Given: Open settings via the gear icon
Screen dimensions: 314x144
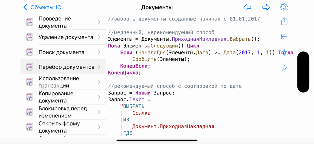Looking at the screenshot, I should tap(284, 7).
